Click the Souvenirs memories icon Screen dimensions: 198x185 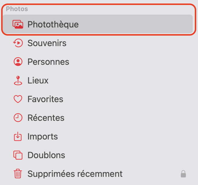pyautogui.click(x=18, y=43)
